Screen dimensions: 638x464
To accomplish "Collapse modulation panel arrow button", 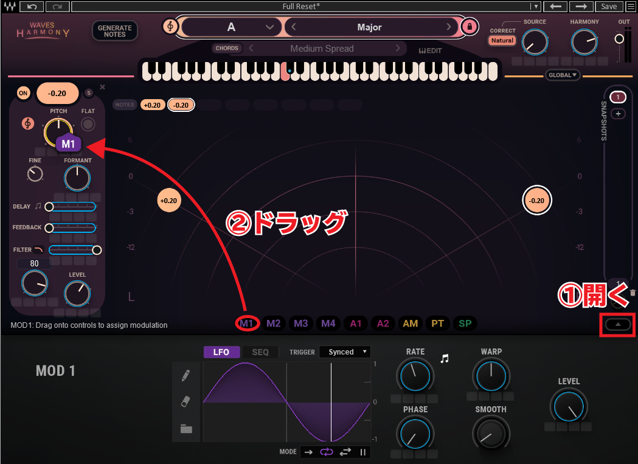I will [x=618, y=324].
